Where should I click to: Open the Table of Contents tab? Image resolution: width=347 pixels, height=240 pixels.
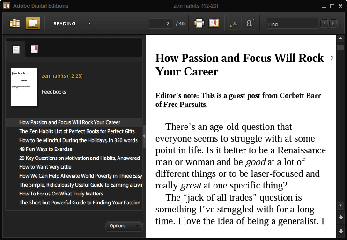[16, 50]
